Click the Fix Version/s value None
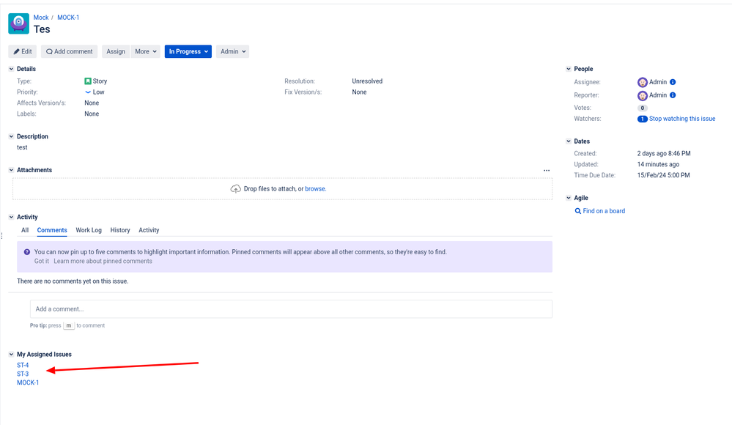The width and height of the screenshot is (732, 425). click(x=359, y=92)
